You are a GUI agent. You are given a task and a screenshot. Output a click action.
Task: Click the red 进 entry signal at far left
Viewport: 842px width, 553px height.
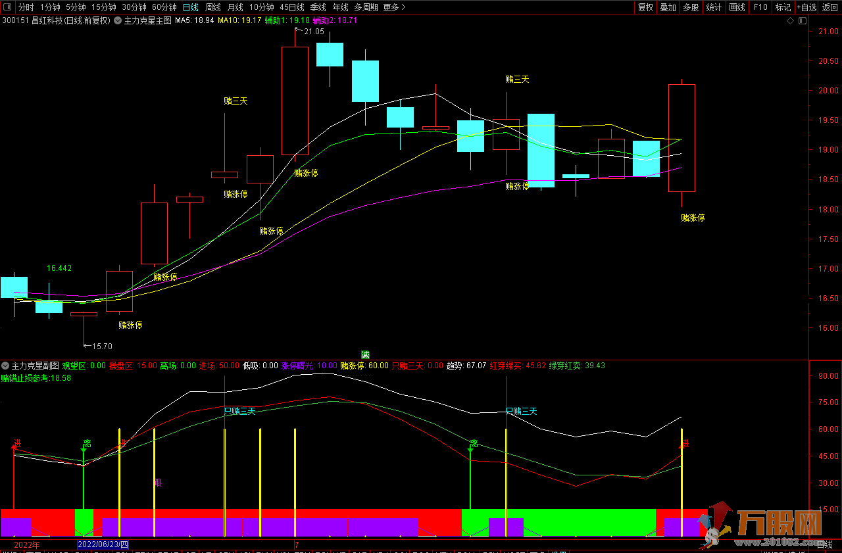pos(17,443)
